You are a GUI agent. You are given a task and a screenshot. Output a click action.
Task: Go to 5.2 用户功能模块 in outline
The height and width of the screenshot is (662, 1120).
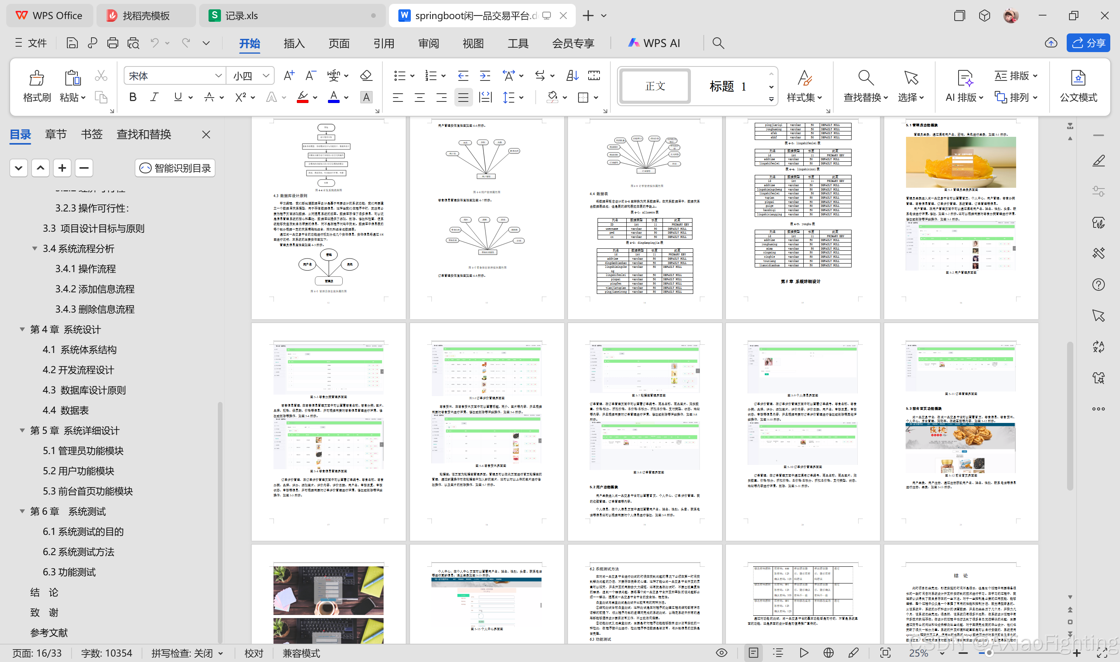pyautogui.click(x=79, y=471)
